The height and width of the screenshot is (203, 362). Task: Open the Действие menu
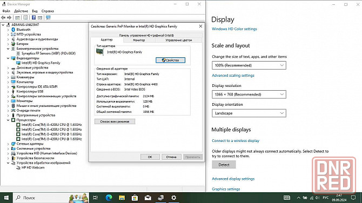point(21,11)
